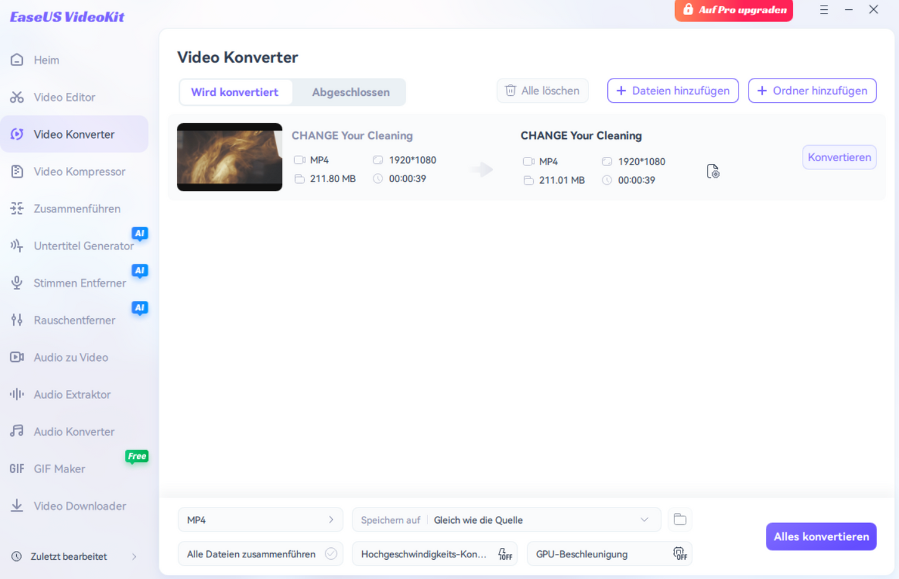899x579 pixels.
Task: Toggle Alle Dateien zusammenführen checkbox
Action: (x=331, y=553)
